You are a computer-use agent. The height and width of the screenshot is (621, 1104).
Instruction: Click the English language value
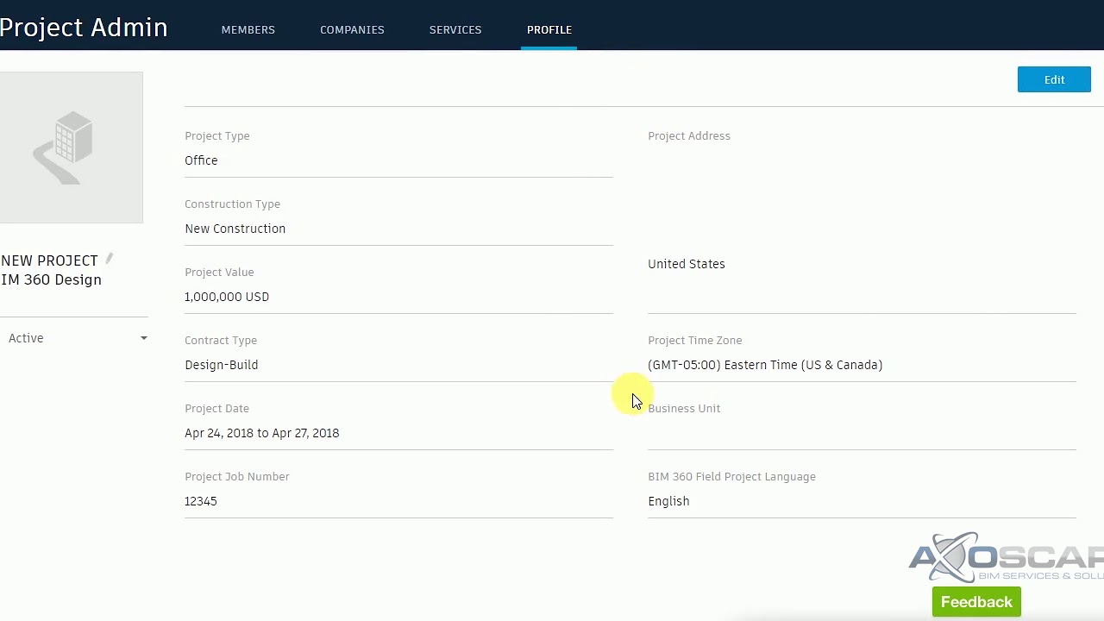(x=668, y=501)
